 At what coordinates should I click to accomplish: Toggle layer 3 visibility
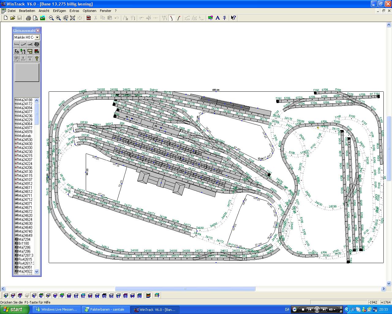coord(20,296)
